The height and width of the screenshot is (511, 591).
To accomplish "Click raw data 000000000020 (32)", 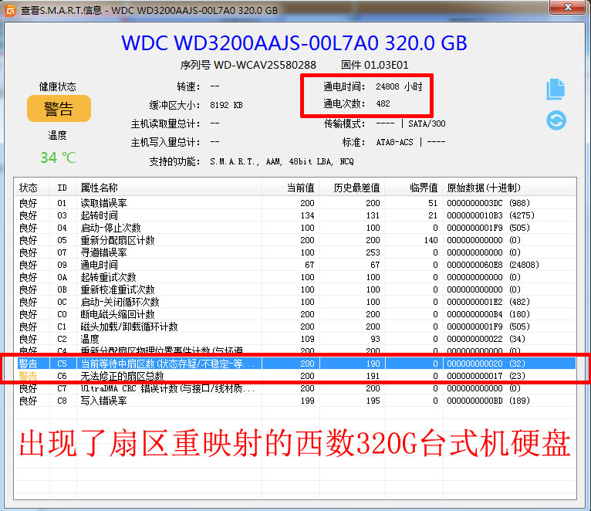I will (486, 364).
